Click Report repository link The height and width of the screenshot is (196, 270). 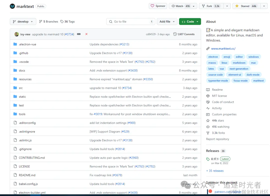[217, 139]
